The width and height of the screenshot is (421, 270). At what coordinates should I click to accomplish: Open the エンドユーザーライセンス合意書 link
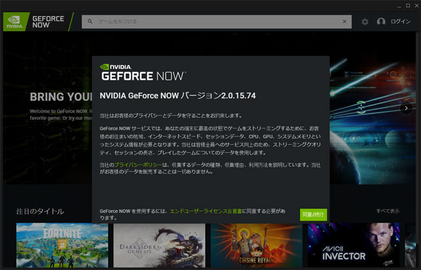pos(206,211)
